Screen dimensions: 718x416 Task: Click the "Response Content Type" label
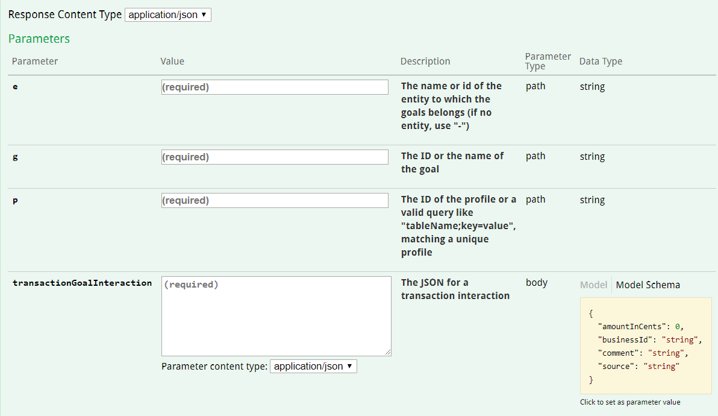point(65,14)
